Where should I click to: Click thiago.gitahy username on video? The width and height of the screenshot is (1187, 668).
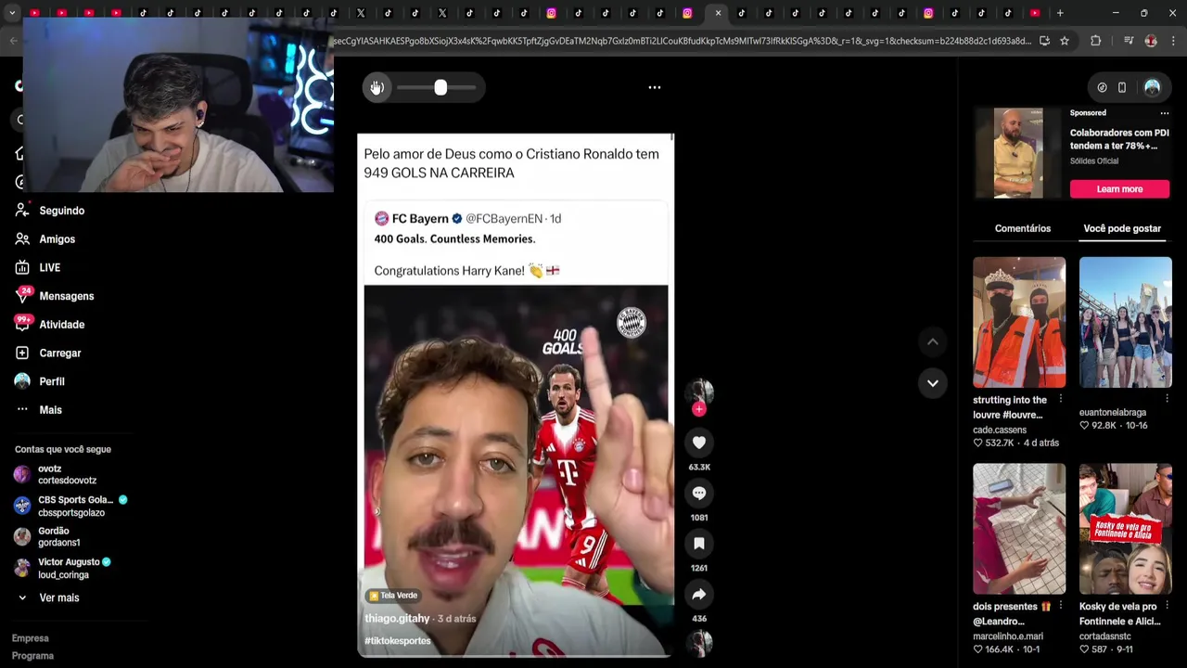(x=397, y=619)
